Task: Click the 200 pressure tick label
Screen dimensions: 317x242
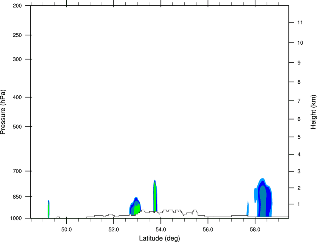Action: click(17, 6)
